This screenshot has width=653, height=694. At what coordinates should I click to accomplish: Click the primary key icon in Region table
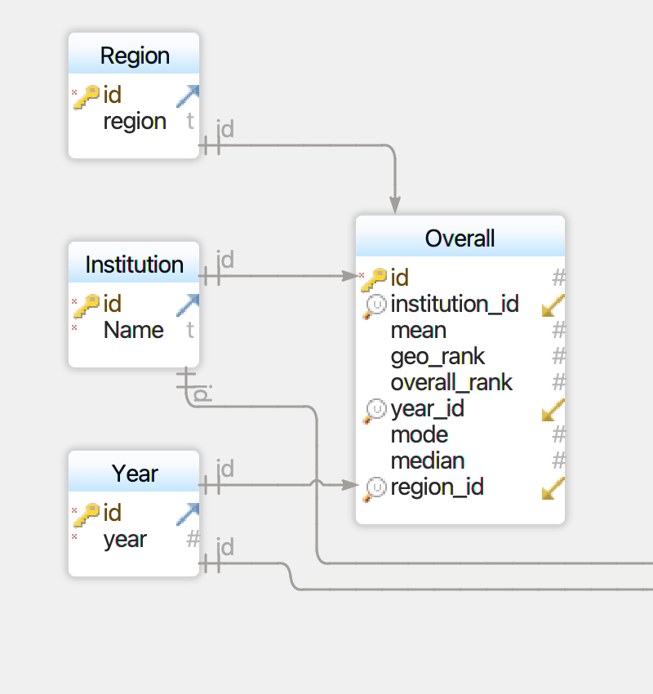click(x=87, y=96)
